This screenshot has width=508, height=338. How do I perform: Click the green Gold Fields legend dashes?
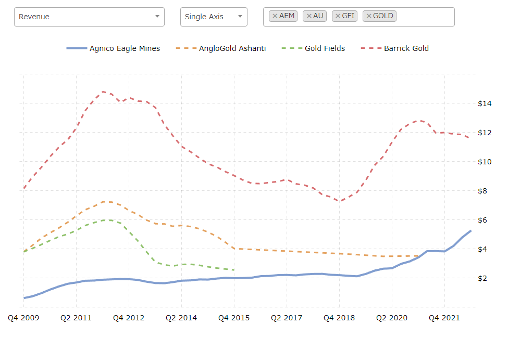point(292,48)
